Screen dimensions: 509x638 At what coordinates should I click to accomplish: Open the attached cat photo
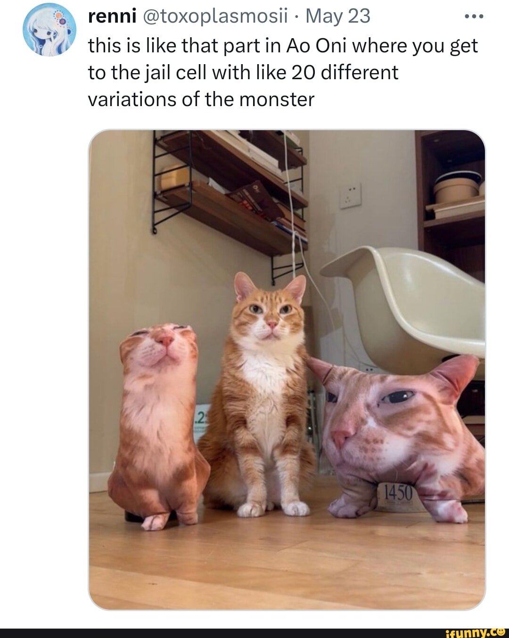(287, 370)
